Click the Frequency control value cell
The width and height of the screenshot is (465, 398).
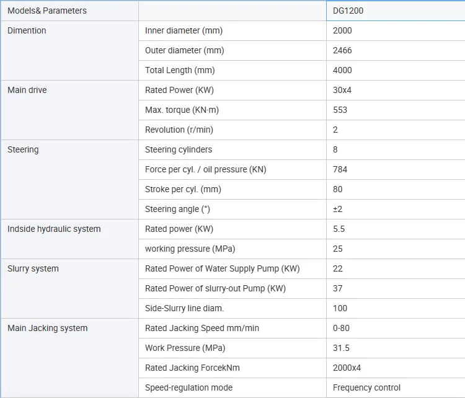pyautogui.click(x=366, y=387)
